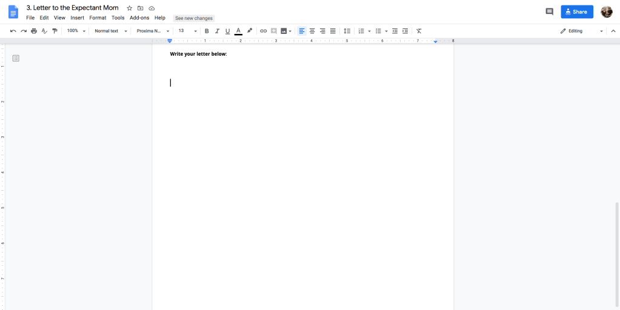The height and width of the screenshot is (310, 620).
Task: Star this document
Action: [x=129, y=8]
